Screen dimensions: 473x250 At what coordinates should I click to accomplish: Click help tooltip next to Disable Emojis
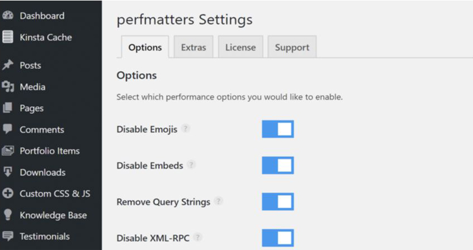tap(185, 128)
